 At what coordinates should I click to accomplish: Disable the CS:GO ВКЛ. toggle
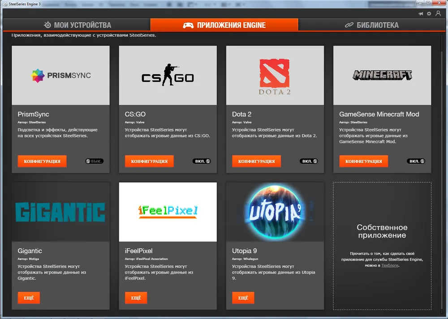click(x=202, y=161)
